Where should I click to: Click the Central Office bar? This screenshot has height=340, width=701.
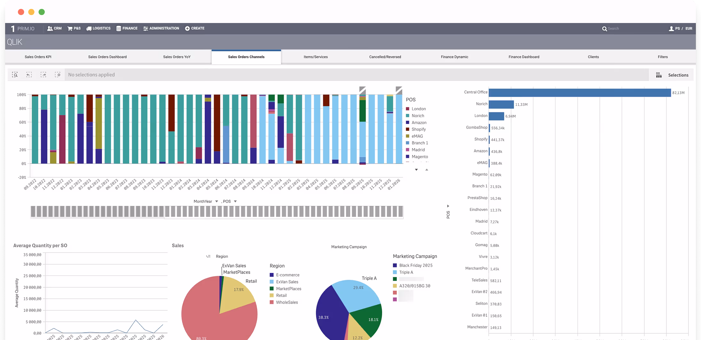coord(579,93)
